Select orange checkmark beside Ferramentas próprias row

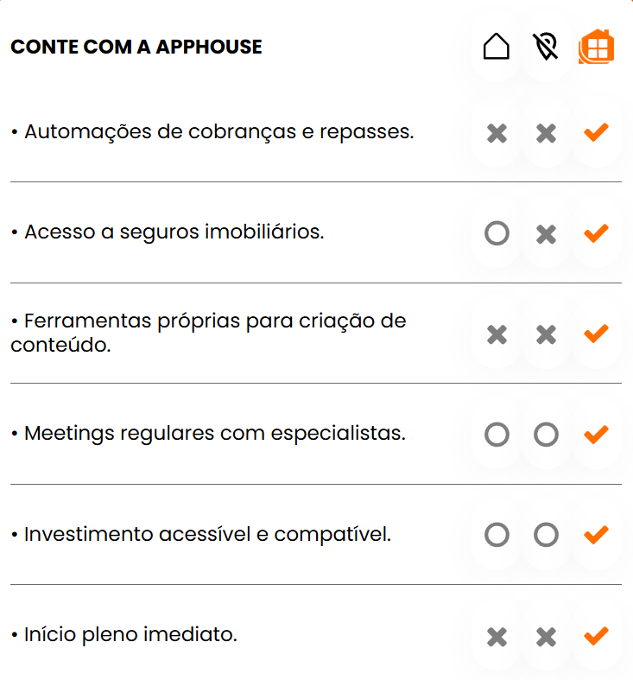point(596,334)
